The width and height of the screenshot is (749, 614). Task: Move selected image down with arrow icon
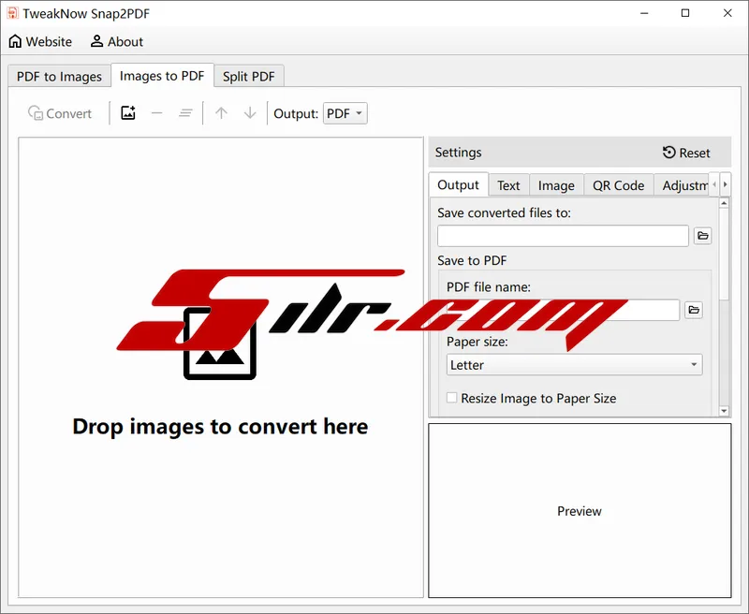(x=250, y=113)
